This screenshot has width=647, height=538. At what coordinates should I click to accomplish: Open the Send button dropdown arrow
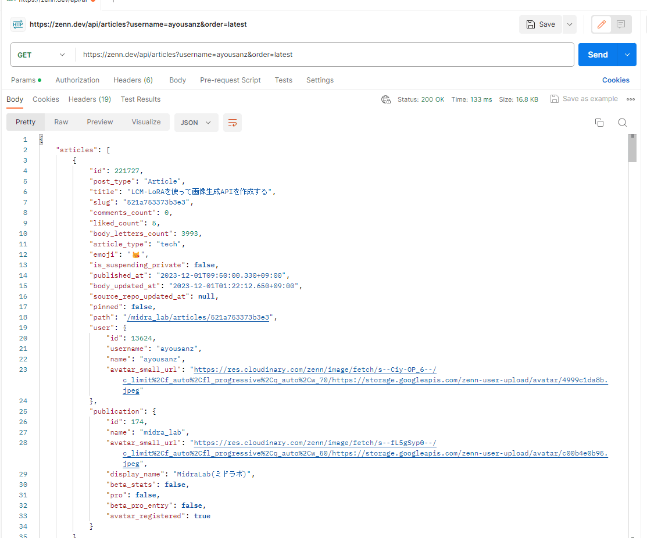pos(627,55)
